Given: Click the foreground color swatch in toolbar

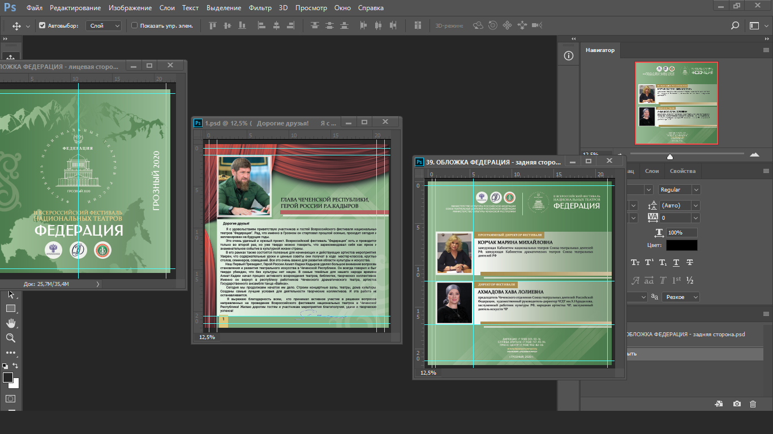Looking at the screenshot, I should [x=8, y=377].
